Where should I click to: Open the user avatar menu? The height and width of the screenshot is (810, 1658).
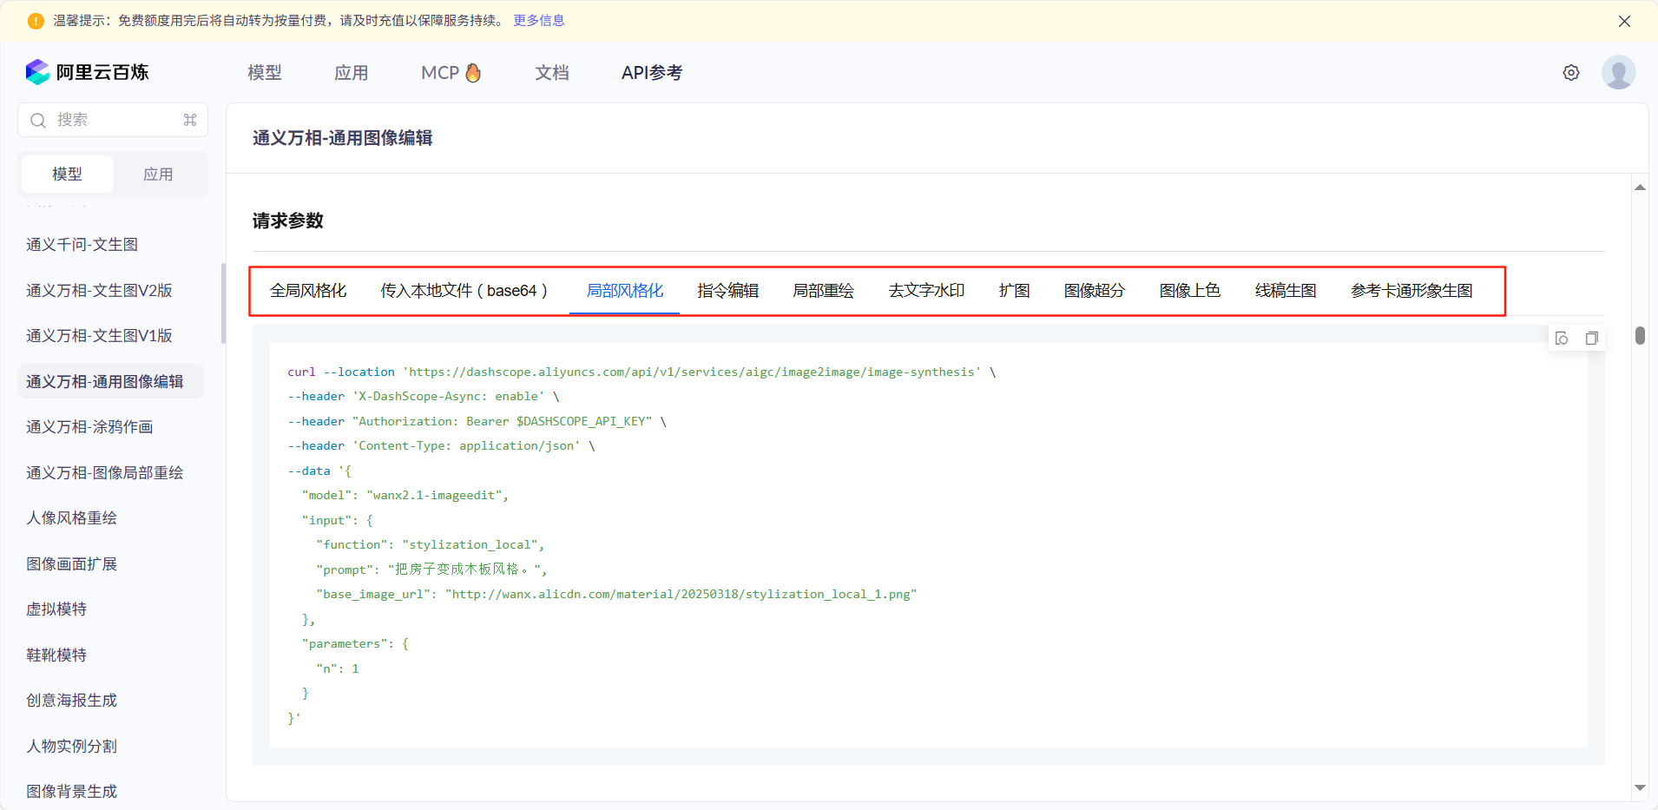coord(1619,73)
